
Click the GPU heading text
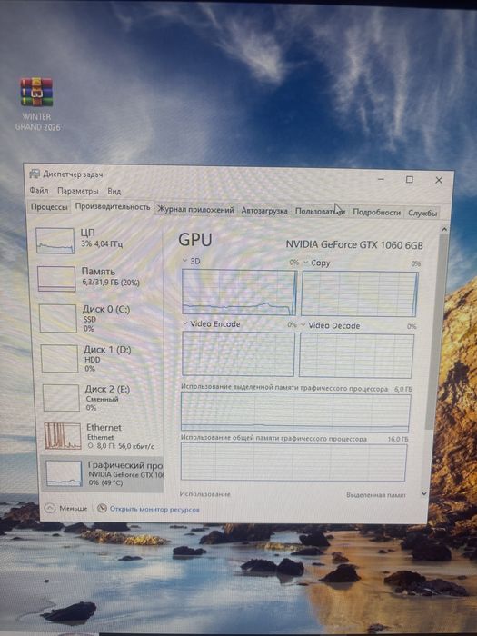195,239
